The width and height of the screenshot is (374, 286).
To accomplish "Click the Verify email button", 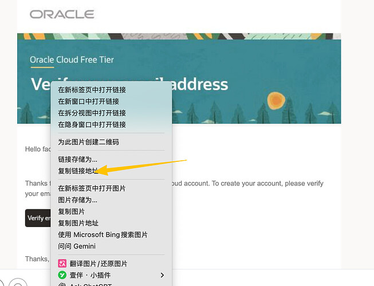I will (38, 218).
